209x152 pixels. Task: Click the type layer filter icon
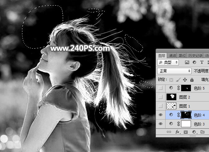[202, 62]
